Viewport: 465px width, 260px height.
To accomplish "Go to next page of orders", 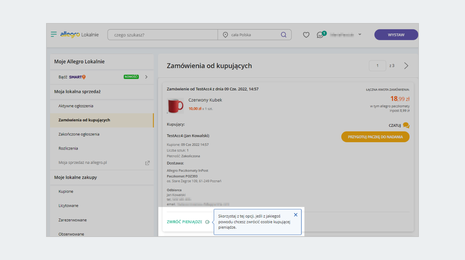I will (406, 65).
